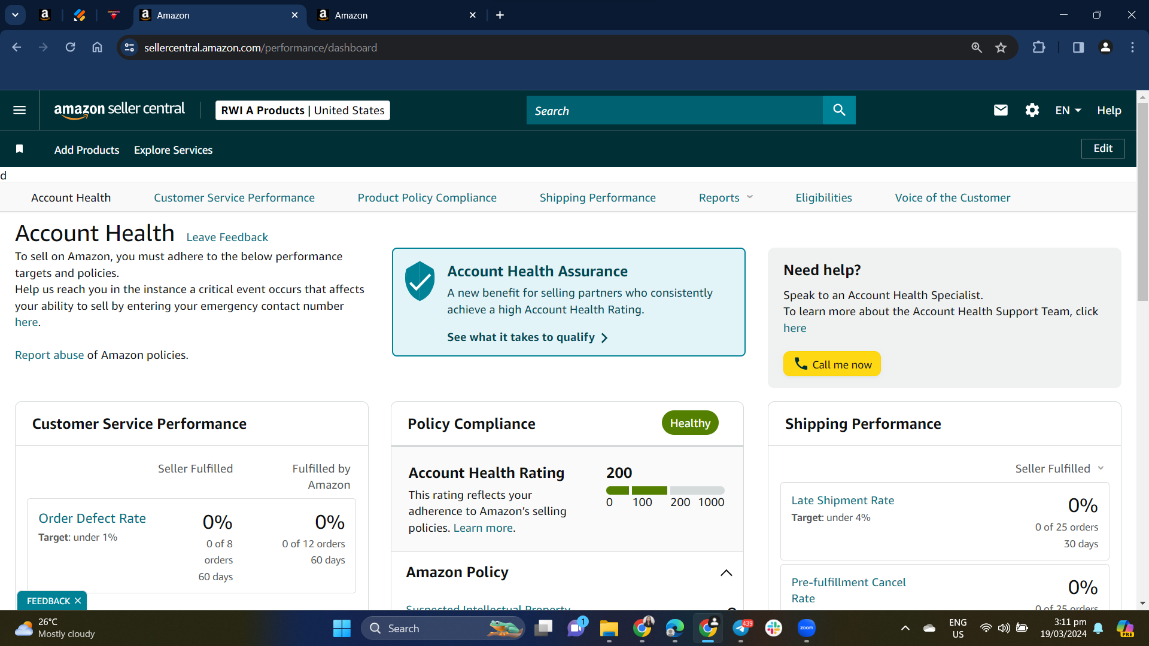The height and width of the screenshot is (646, 1149).
Task: Open the browser zoom magnifier icon
Action: point(977,47)
